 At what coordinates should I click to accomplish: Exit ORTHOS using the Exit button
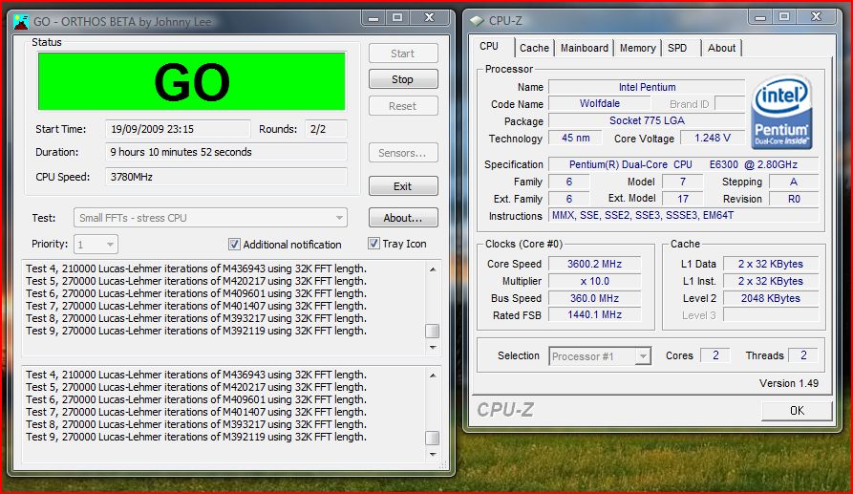(x=402, y=186)
